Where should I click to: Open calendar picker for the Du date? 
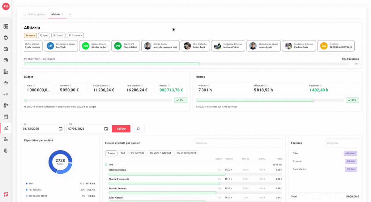coord(61,129)
